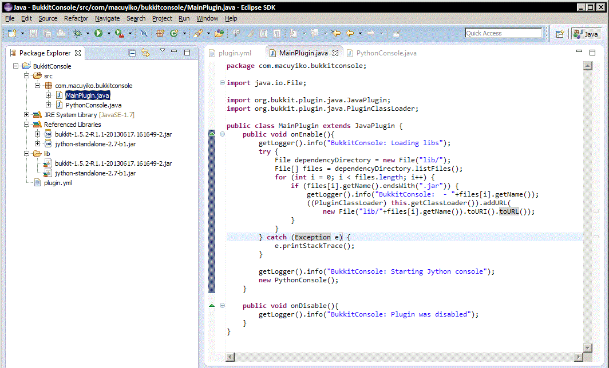Open the File menu
The image size is (609, 368).
10,18
